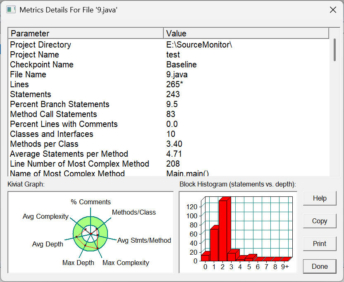
Task: Select the Classes and Interfaces row
Action: click(169, 134)
